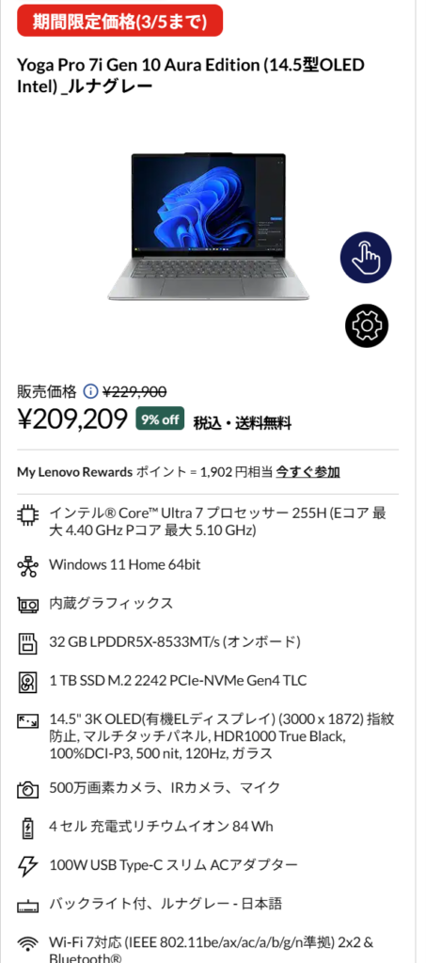Click the battery spec icon
Image resolution: width=426 pixels, height=963 pixels.
tap(27, 828)
